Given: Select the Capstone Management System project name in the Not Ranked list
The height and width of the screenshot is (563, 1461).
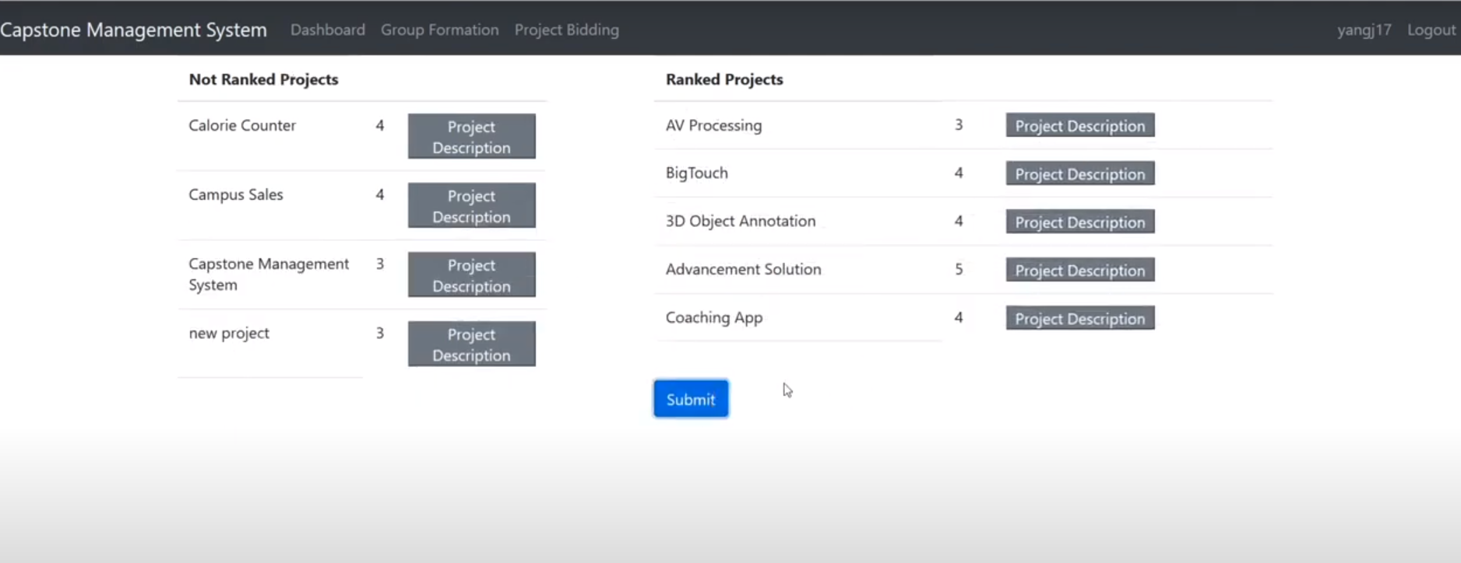Looking at the screenshot, I should (x=269, y=274).
